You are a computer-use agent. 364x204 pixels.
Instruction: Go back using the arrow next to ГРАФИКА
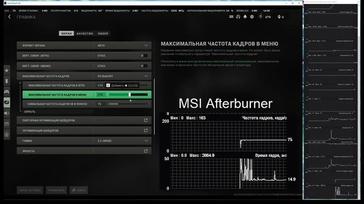(9, 17)
